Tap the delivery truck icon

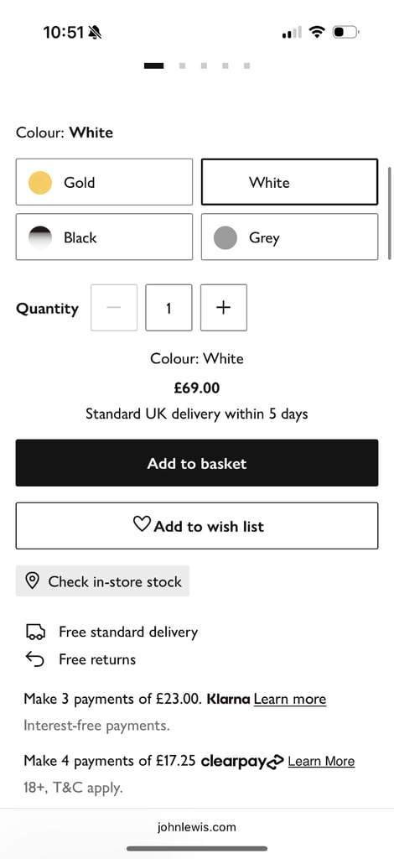tap(35, 632)
